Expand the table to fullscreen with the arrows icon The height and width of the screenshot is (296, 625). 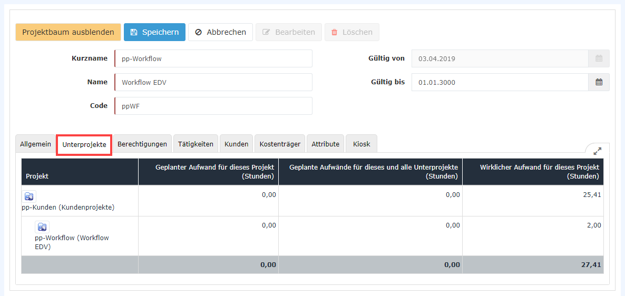597,151
